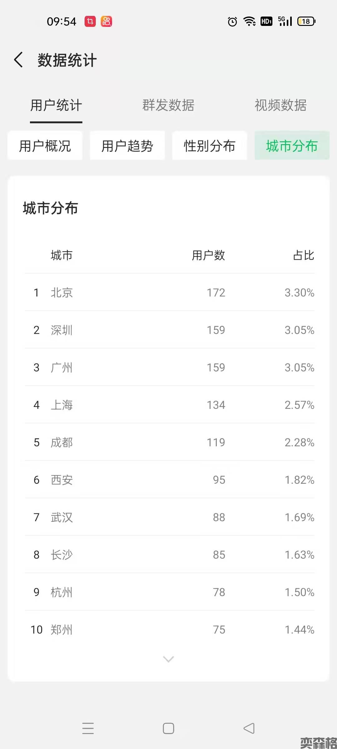
Task: Tap the Kuaishou notification icon in status bar
Action: (x=106, y=22)
